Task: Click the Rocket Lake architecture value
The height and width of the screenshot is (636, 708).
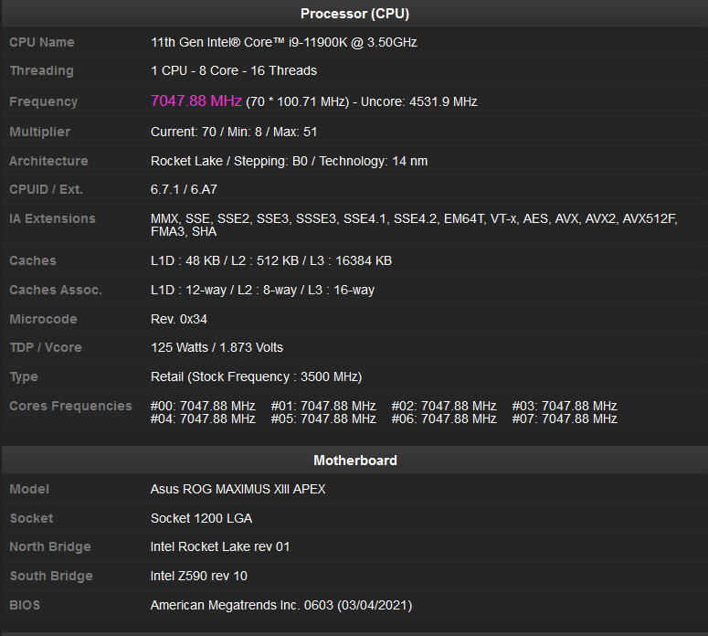Action: point(289,161)
